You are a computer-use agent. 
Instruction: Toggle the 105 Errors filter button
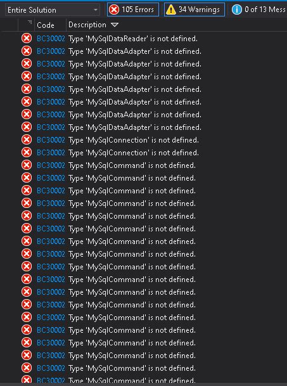pyautogui.click(x=133, y=10)
